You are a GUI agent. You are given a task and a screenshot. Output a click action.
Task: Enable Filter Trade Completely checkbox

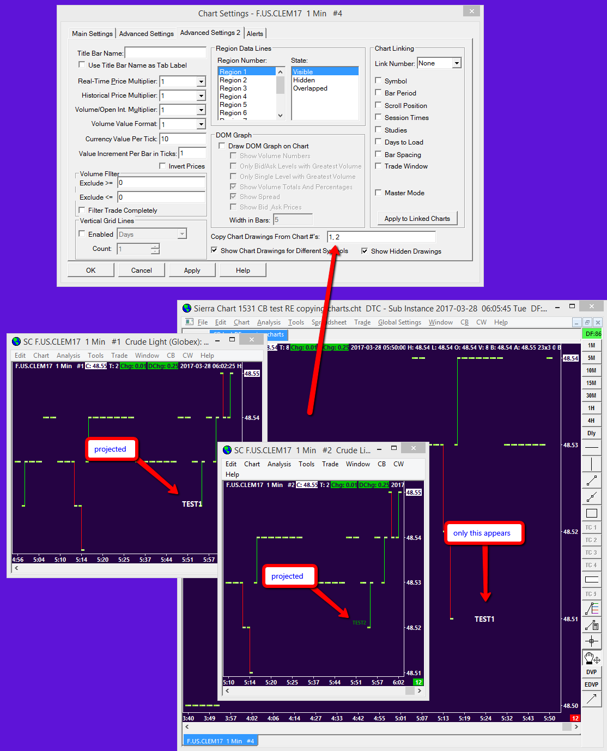coord(82,210)
